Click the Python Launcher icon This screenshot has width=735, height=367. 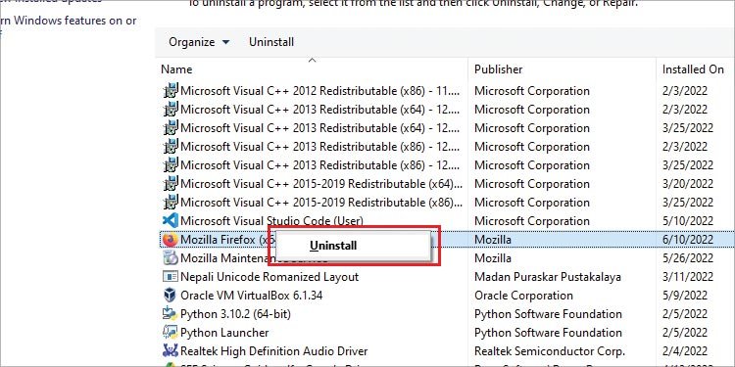pos(171,333)
